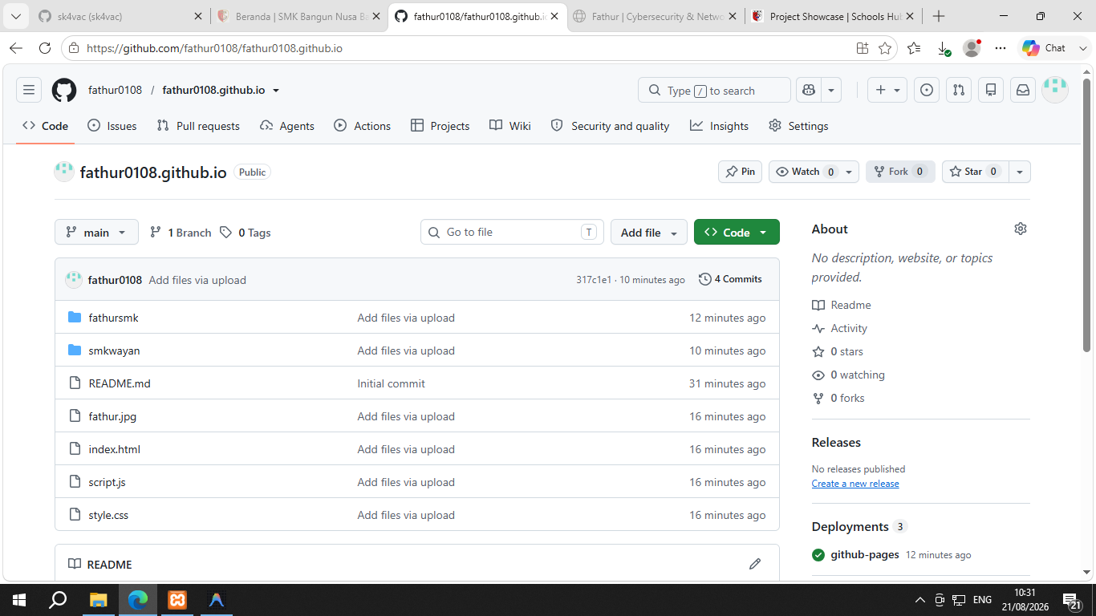Open the repositories icon in top header
1096x616 pixels.
pos(991,90)
